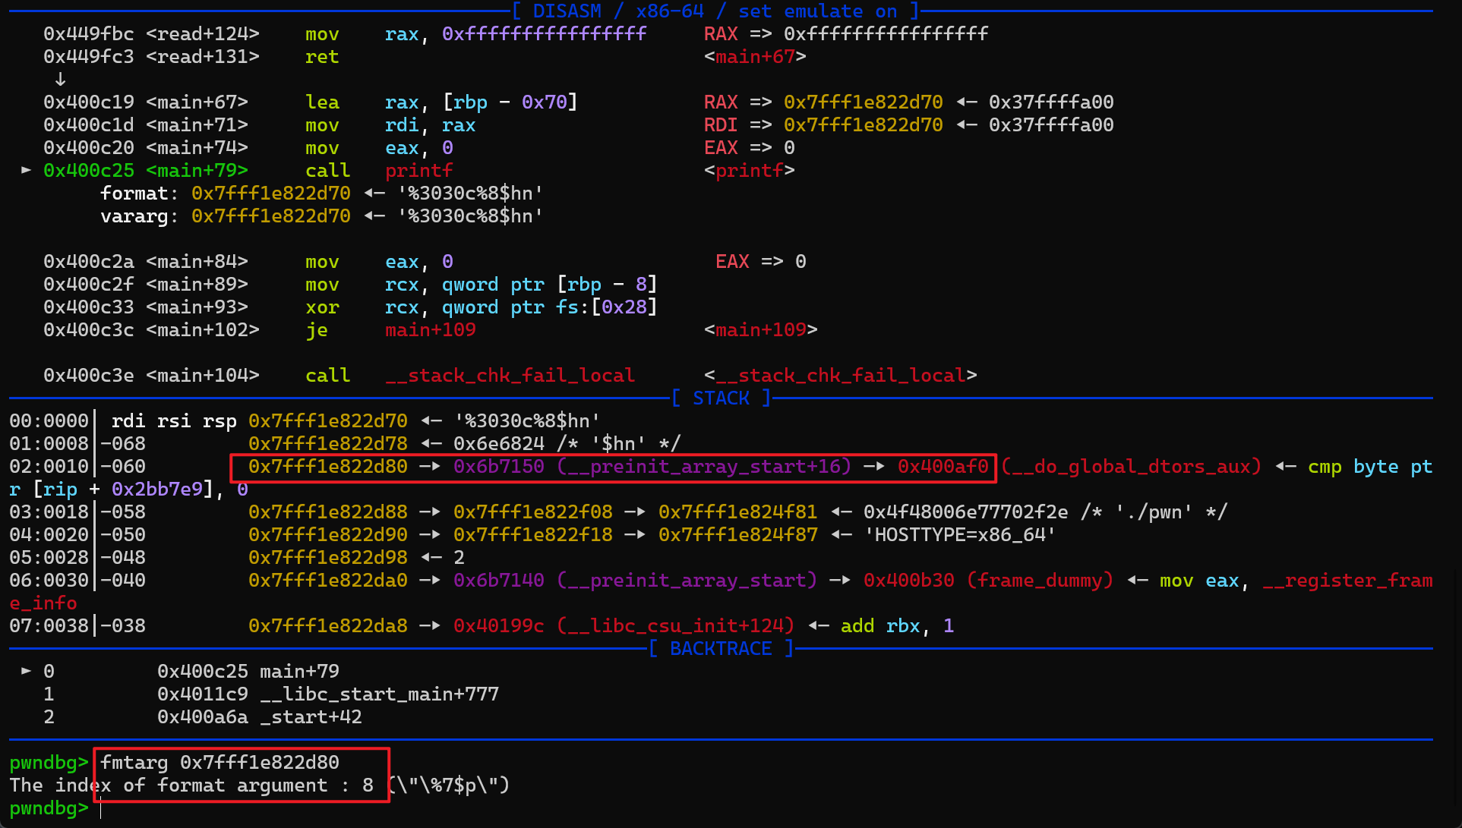This screenshot has width=1462, height=828.
Task: Click stack row 07:0038 offset label
Action: pyautogui.click(x=49, y=626)
